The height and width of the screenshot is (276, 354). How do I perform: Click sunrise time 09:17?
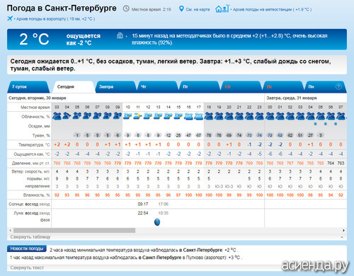point(143,204)
